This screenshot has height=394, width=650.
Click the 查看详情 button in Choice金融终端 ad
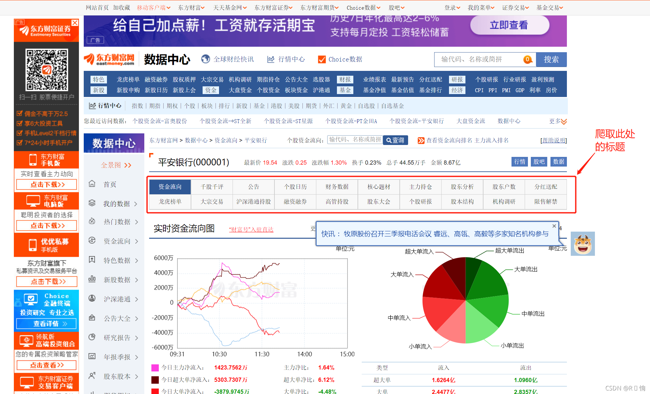(46, 323)
